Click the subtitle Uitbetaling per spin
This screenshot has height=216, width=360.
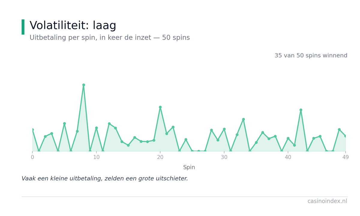tap(109, 38)
